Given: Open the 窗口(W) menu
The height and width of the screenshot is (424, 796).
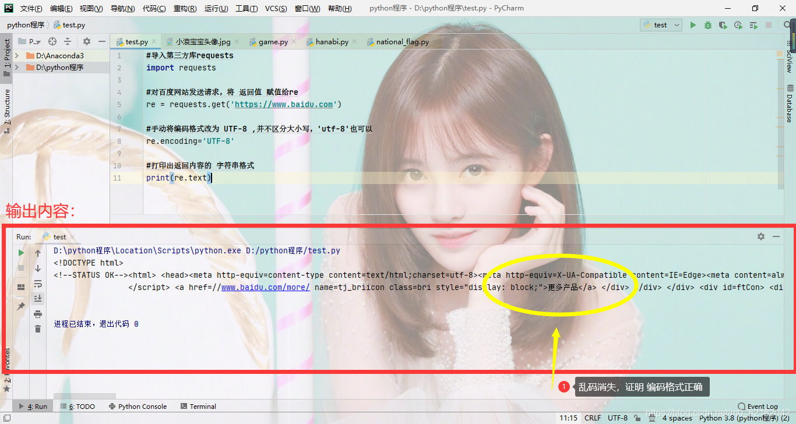Looking at the screenshot, I should [x=307, y=9].
